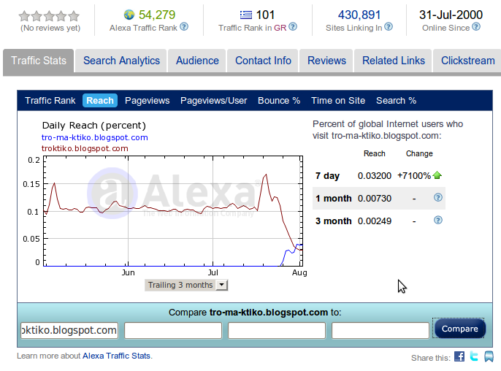
Task: Click the bookmark share icon
Action: point(489,356)
